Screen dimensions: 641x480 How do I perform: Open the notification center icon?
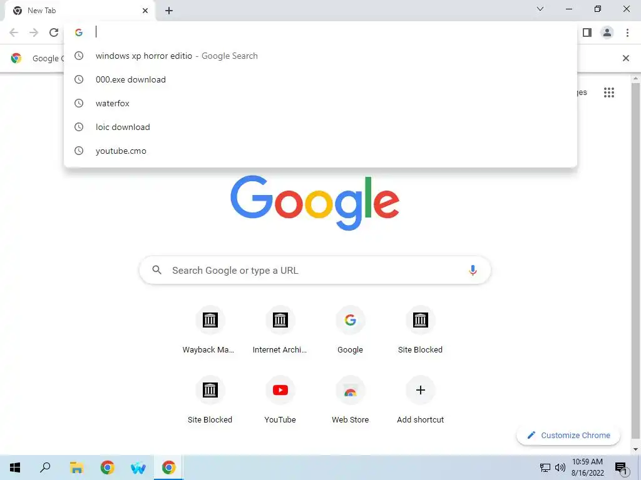pos(621,467)
